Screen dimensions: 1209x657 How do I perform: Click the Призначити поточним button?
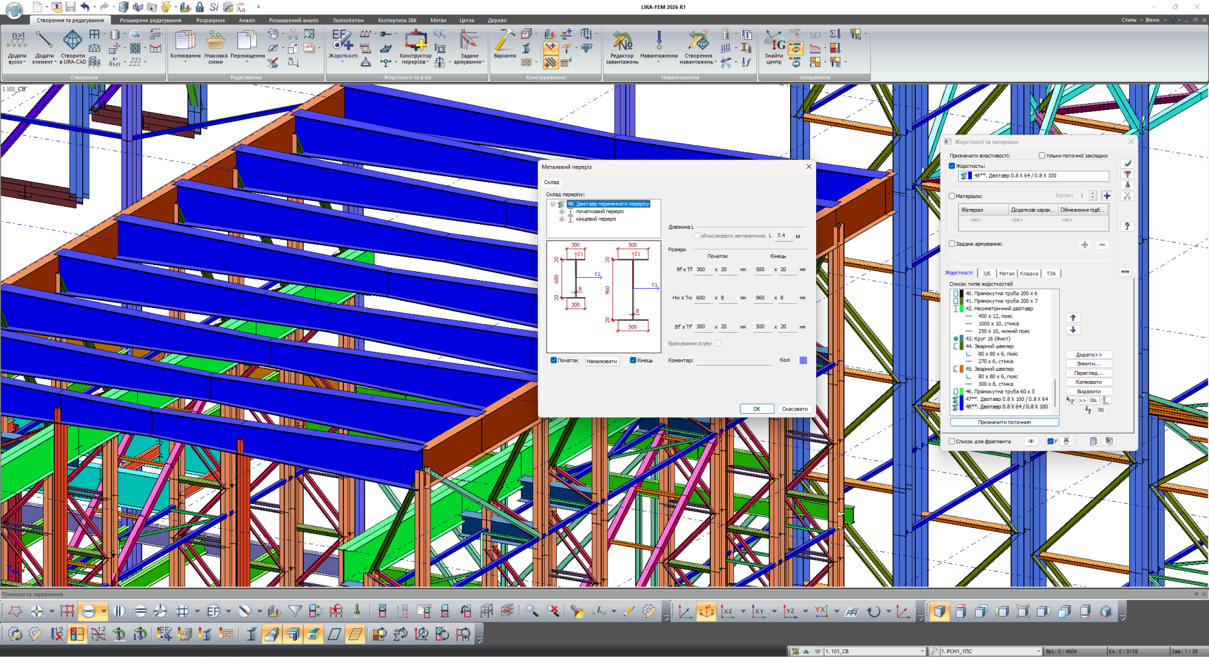pyautogui.click(x=1004, y=422)
